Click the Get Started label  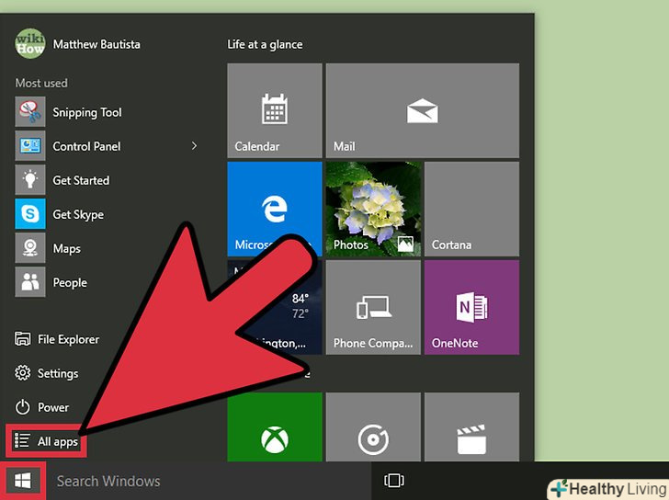tap(81, 180)
